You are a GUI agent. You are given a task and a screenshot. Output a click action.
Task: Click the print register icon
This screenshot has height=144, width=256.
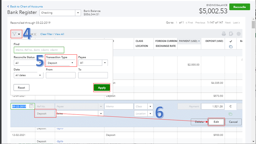pyautogui.click(x=224, y=34)
